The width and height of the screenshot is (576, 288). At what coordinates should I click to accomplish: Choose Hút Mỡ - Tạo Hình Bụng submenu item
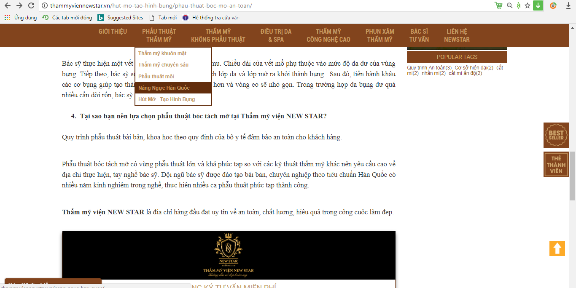167,99
